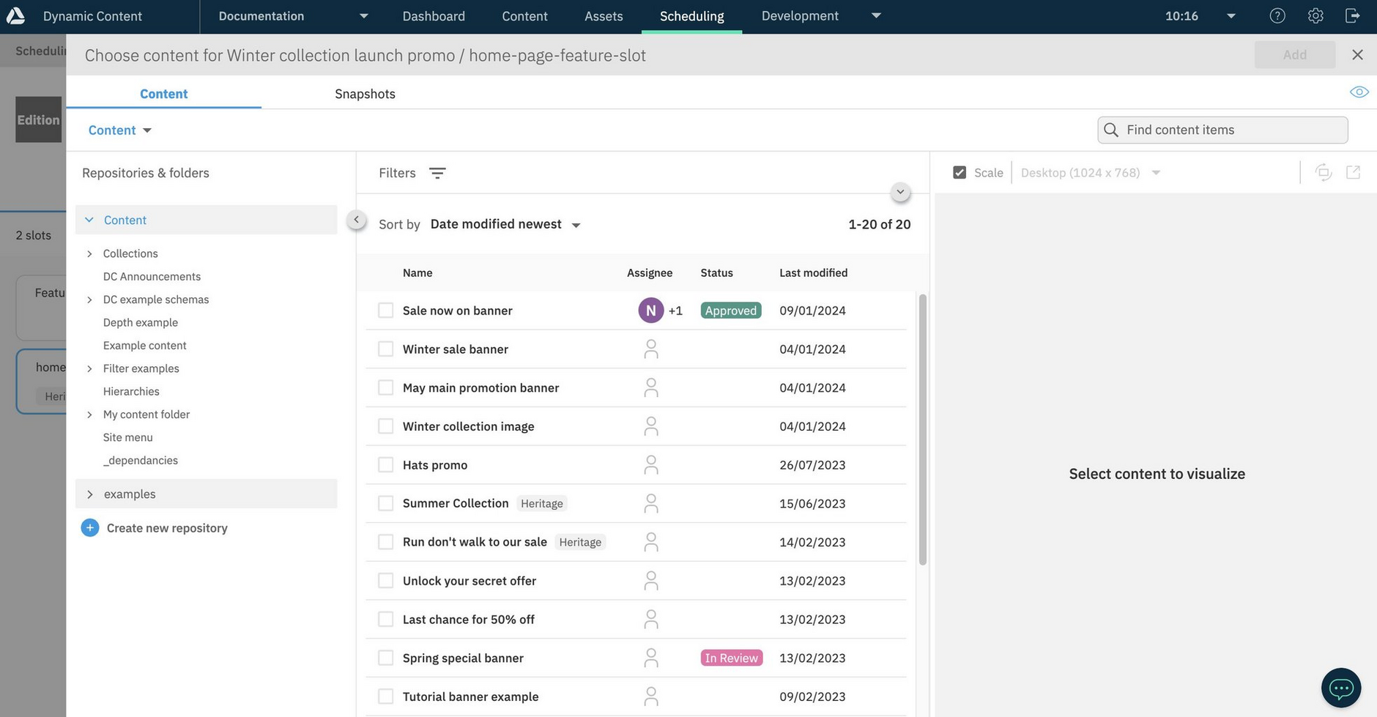Click assignee icon for Winter collection image
This screenshot has width=1377, height=717.
650,426
